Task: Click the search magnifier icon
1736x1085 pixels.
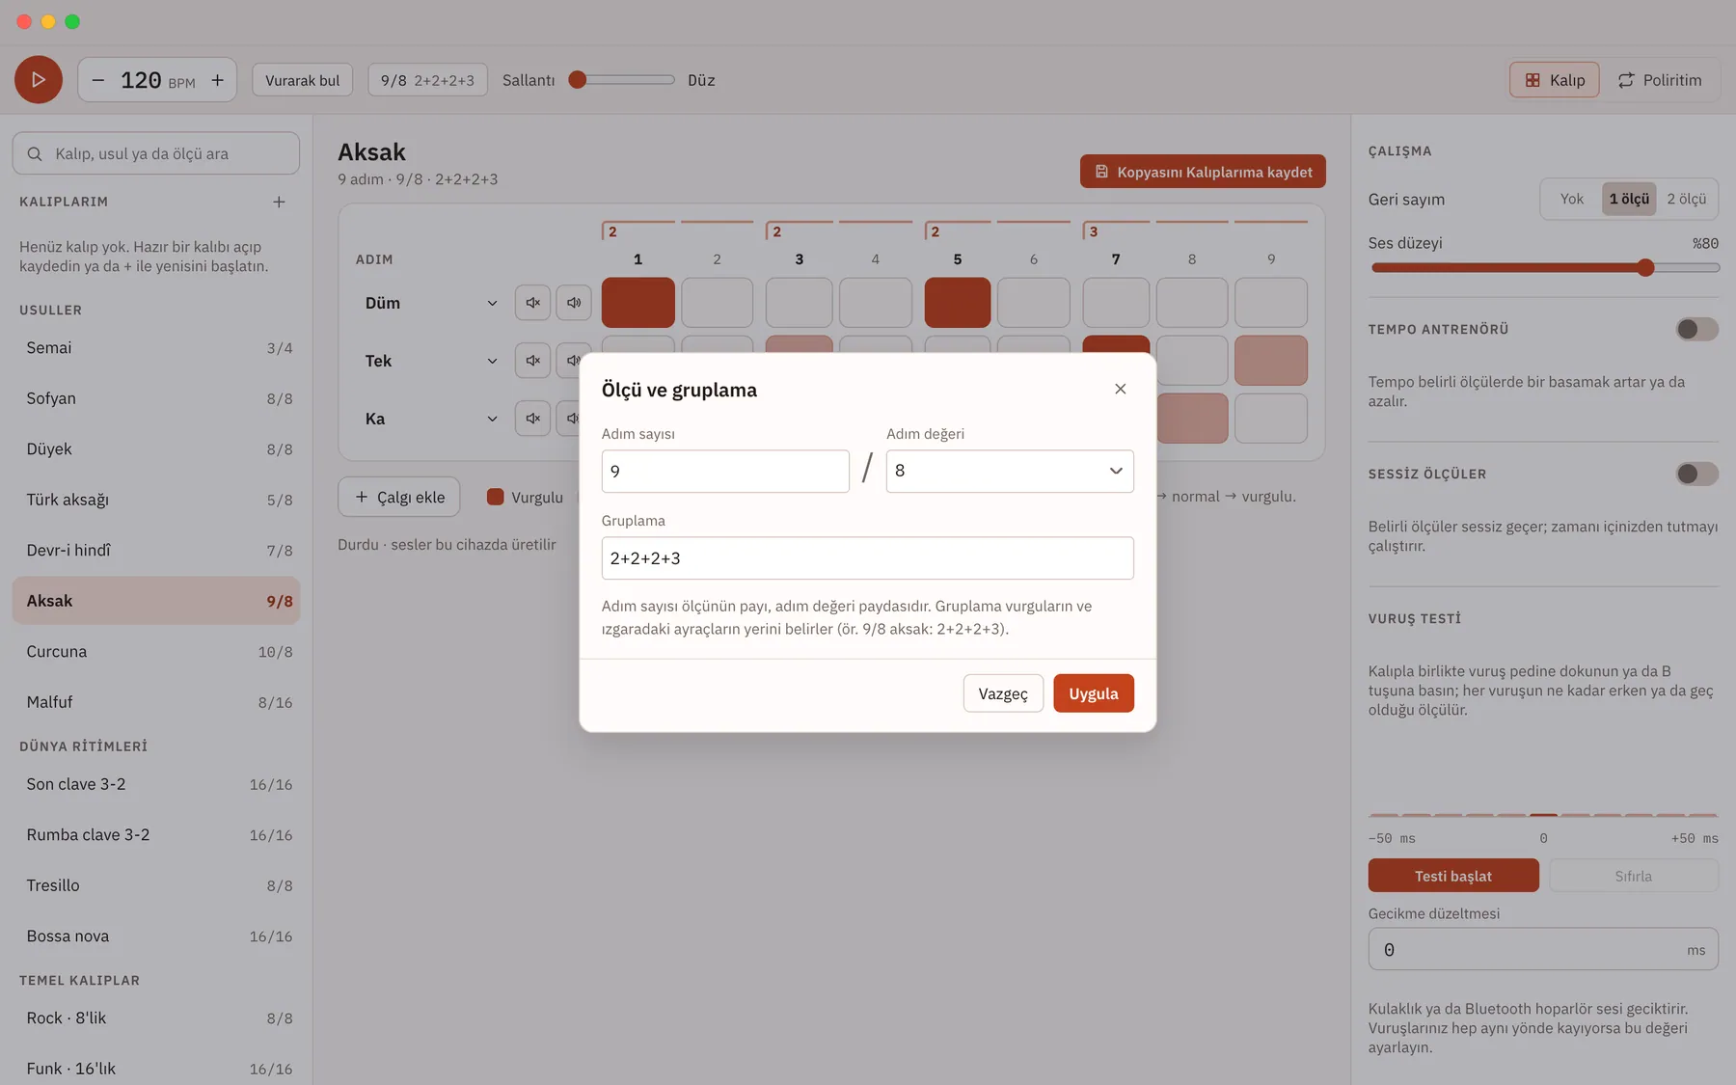Action: [35, 154]
